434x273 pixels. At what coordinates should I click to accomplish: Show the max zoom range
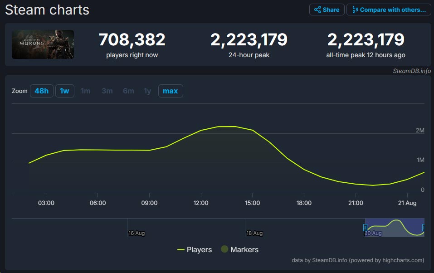pos(170,91)
